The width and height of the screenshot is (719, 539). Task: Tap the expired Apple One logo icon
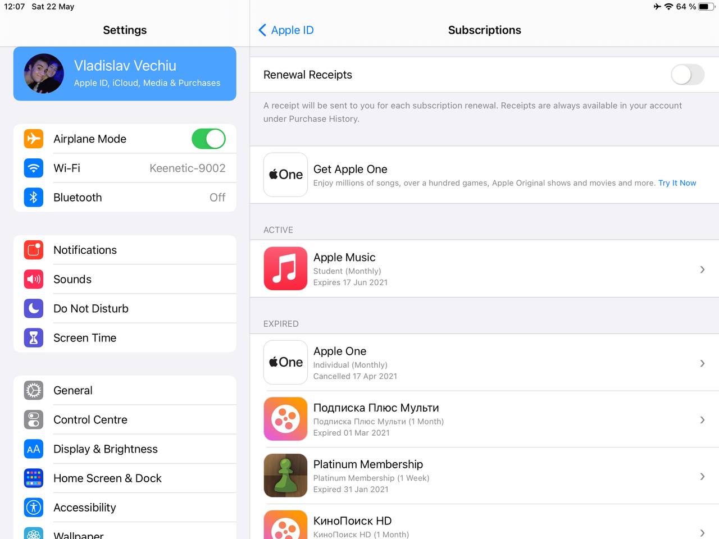point(285,362)
